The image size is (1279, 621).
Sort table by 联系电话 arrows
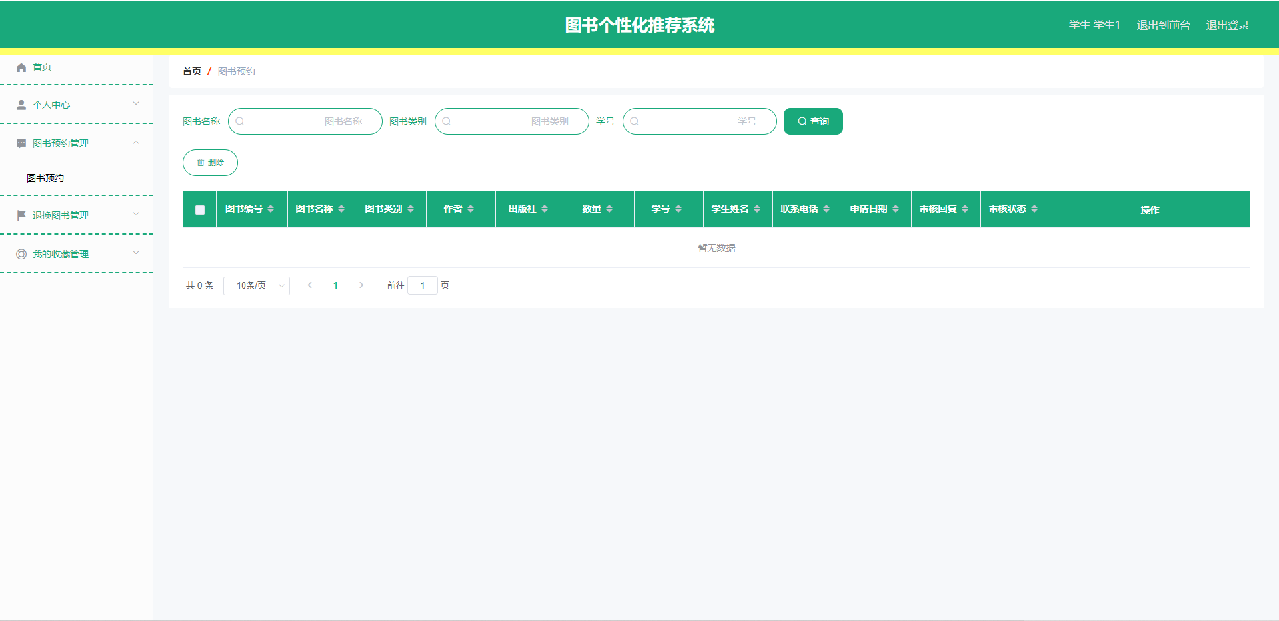coord(826,209)
